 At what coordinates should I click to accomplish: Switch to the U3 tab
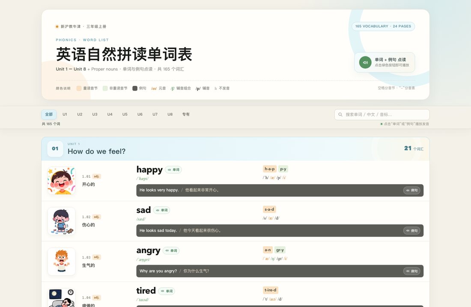(95, 114)
